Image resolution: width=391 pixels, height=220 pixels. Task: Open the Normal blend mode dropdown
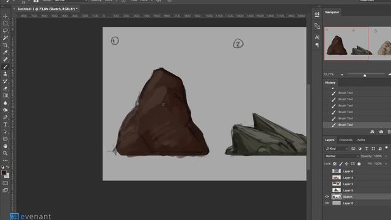pos(342,156)
